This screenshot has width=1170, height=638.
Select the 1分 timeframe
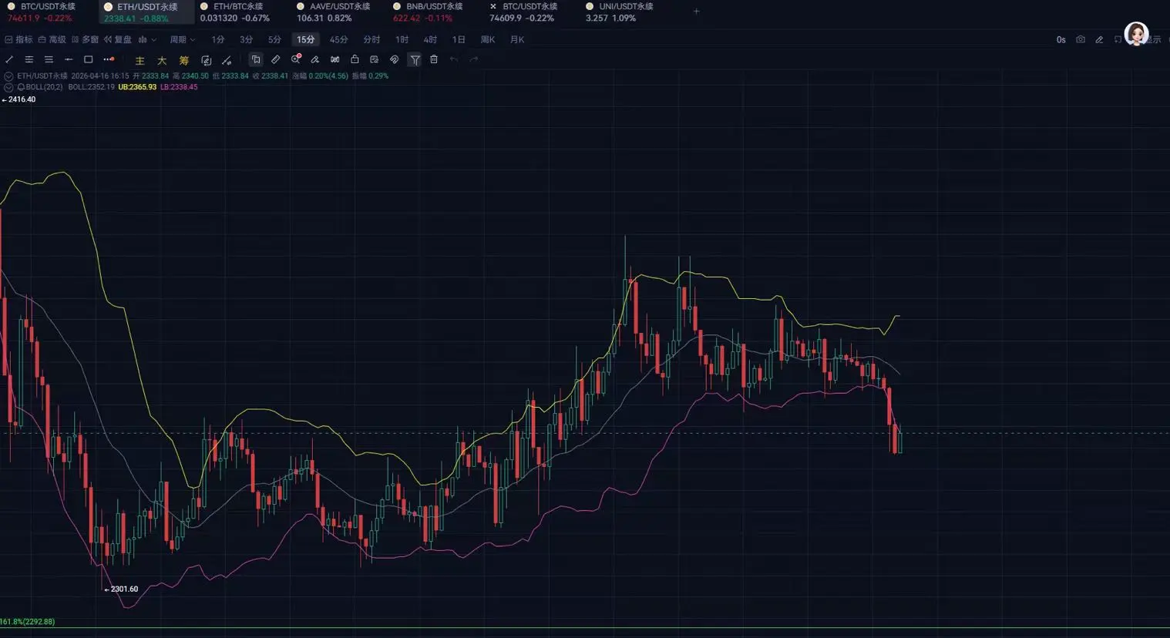click(218, 39)
